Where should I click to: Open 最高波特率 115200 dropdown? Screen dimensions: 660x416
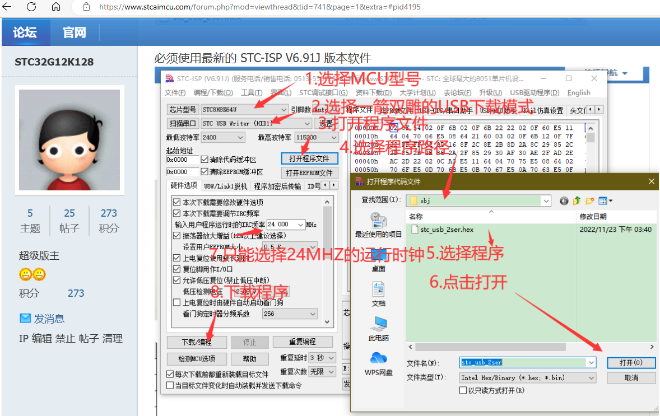tap(317, 137)
